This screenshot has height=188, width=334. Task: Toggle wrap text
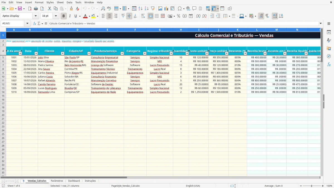(143, 16)
